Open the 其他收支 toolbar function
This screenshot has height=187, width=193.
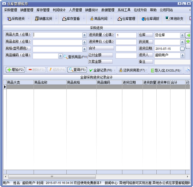click(174, 19)
